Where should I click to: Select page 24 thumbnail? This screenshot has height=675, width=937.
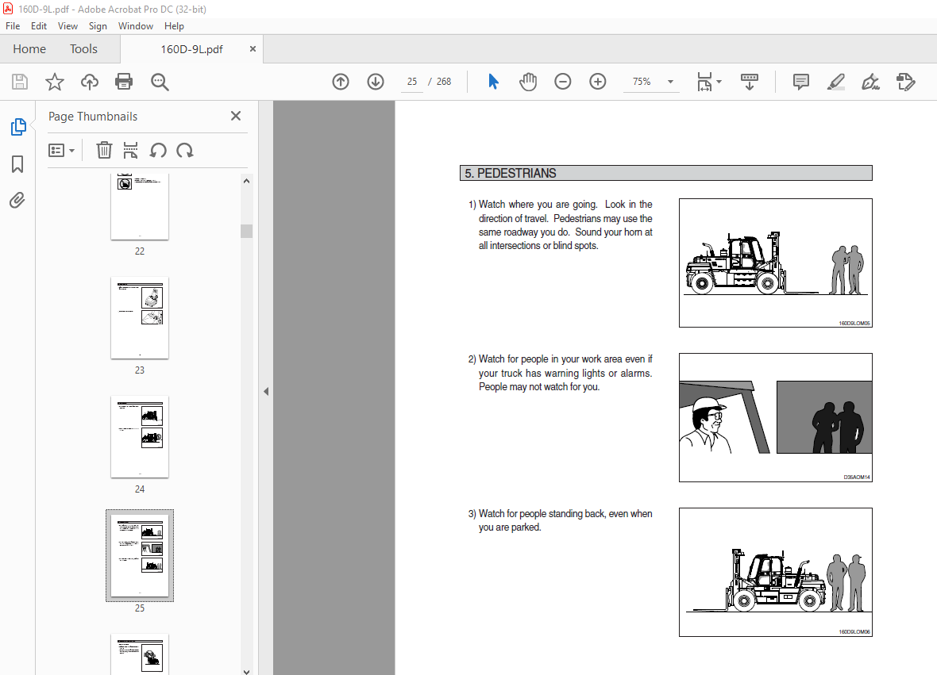(140, 436)
